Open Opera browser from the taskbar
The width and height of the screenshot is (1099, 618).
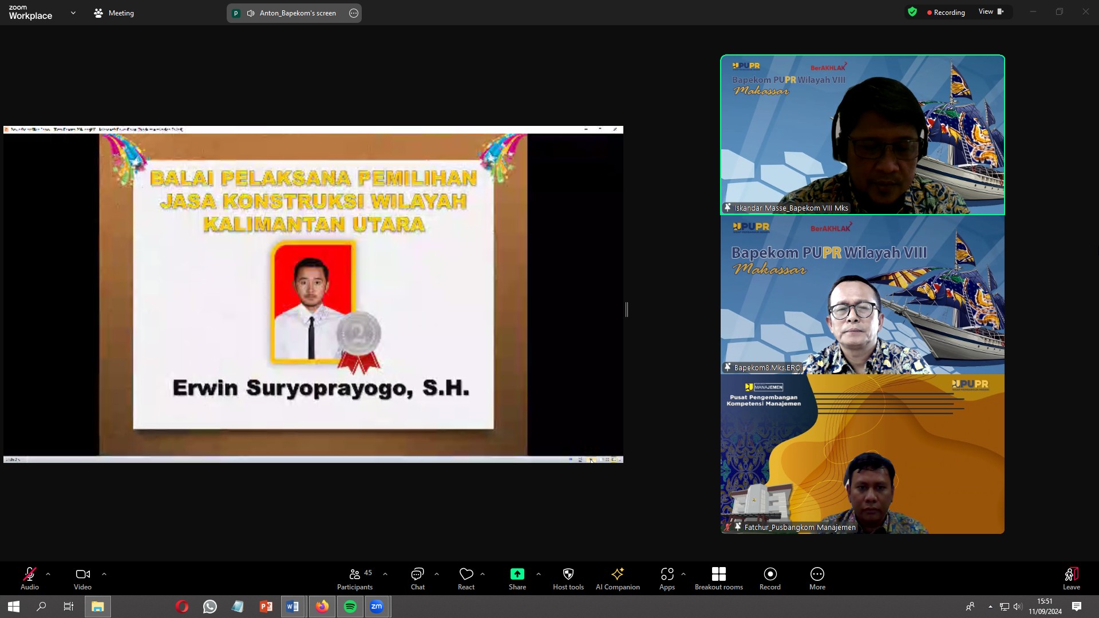pos(182,607)
